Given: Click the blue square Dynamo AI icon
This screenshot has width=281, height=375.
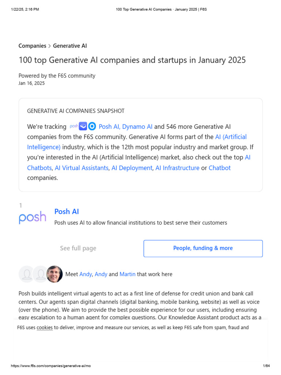Looking at the screenshot, I should click(x=83, y=126).
